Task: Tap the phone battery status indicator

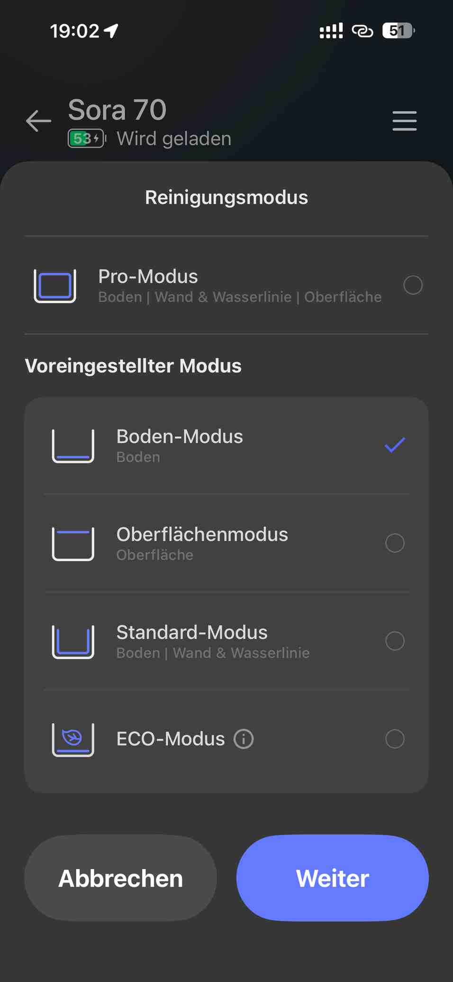Action: pos(399,31)
